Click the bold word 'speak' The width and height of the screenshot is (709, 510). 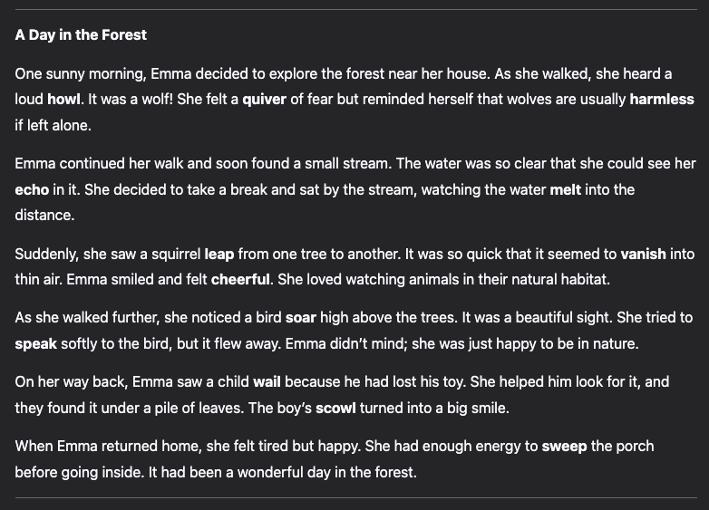pos(35,343)
